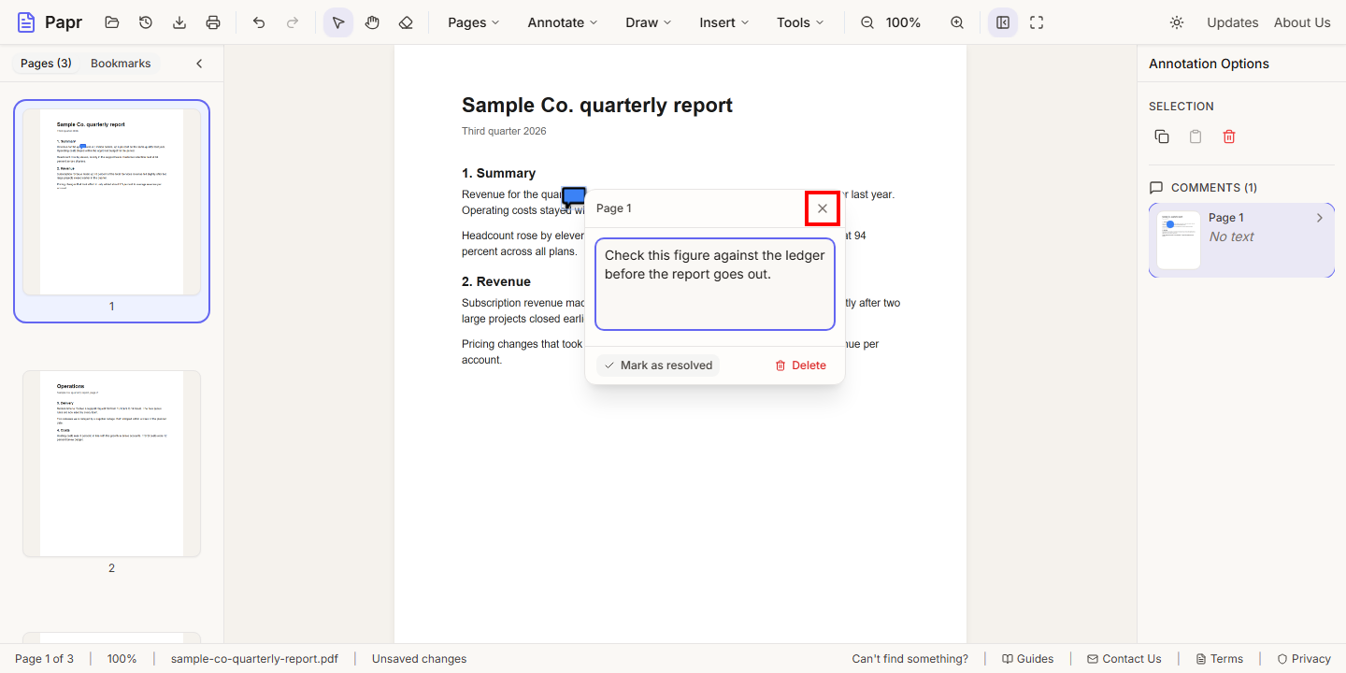The height and width of the screenshot is (673, 1346).
Task: Enter fullscreen mode
Action: coord(1037,22)
